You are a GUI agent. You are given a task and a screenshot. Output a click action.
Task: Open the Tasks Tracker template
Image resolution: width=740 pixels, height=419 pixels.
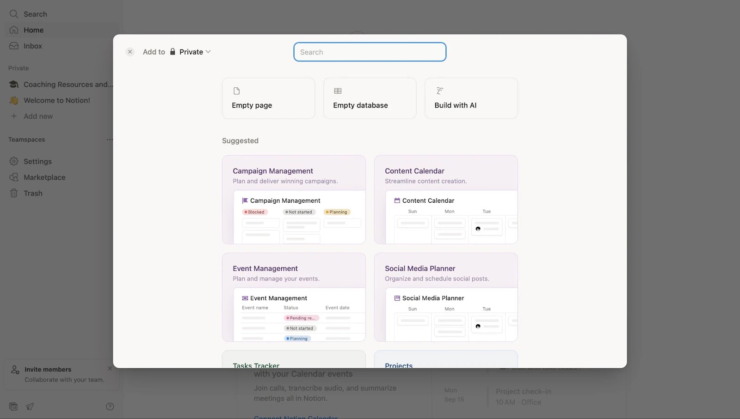(x=294, y=359)
